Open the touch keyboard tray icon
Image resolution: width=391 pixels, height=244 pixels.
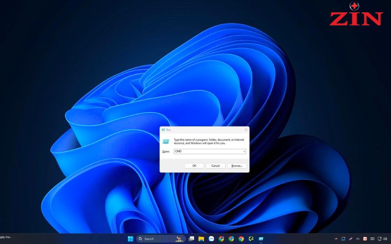coord(372,239)
